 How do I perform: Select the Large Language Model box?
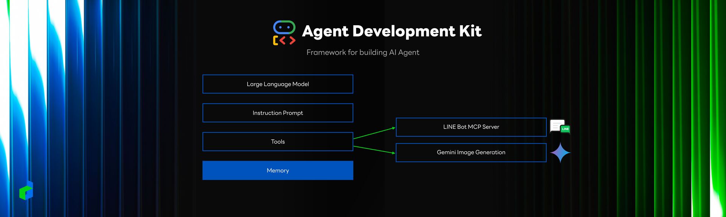click(278, 84)
